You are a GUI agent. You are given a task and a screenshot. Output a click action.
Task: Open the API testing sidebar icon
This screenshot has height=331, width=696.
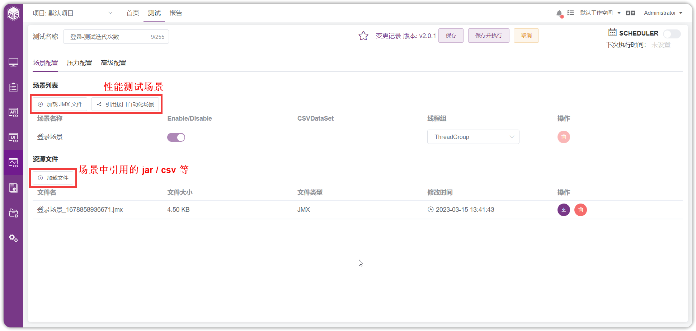14,112
